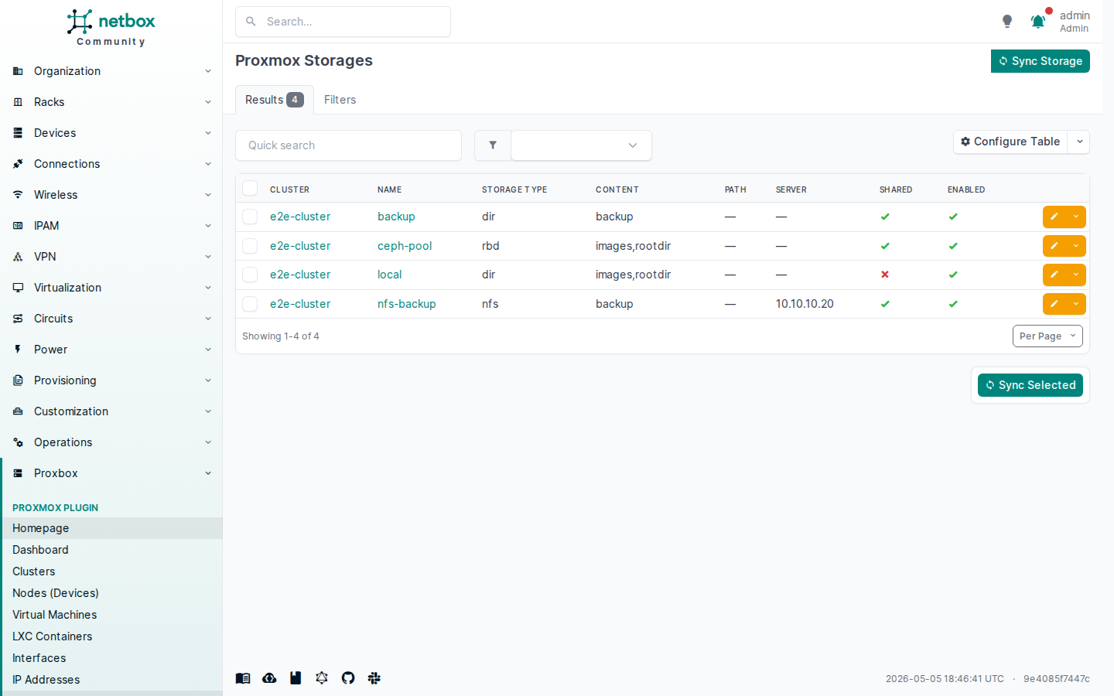Select the Results tab
The height and width of the screenshot is (696, 1114).
[x=275, y=100]
